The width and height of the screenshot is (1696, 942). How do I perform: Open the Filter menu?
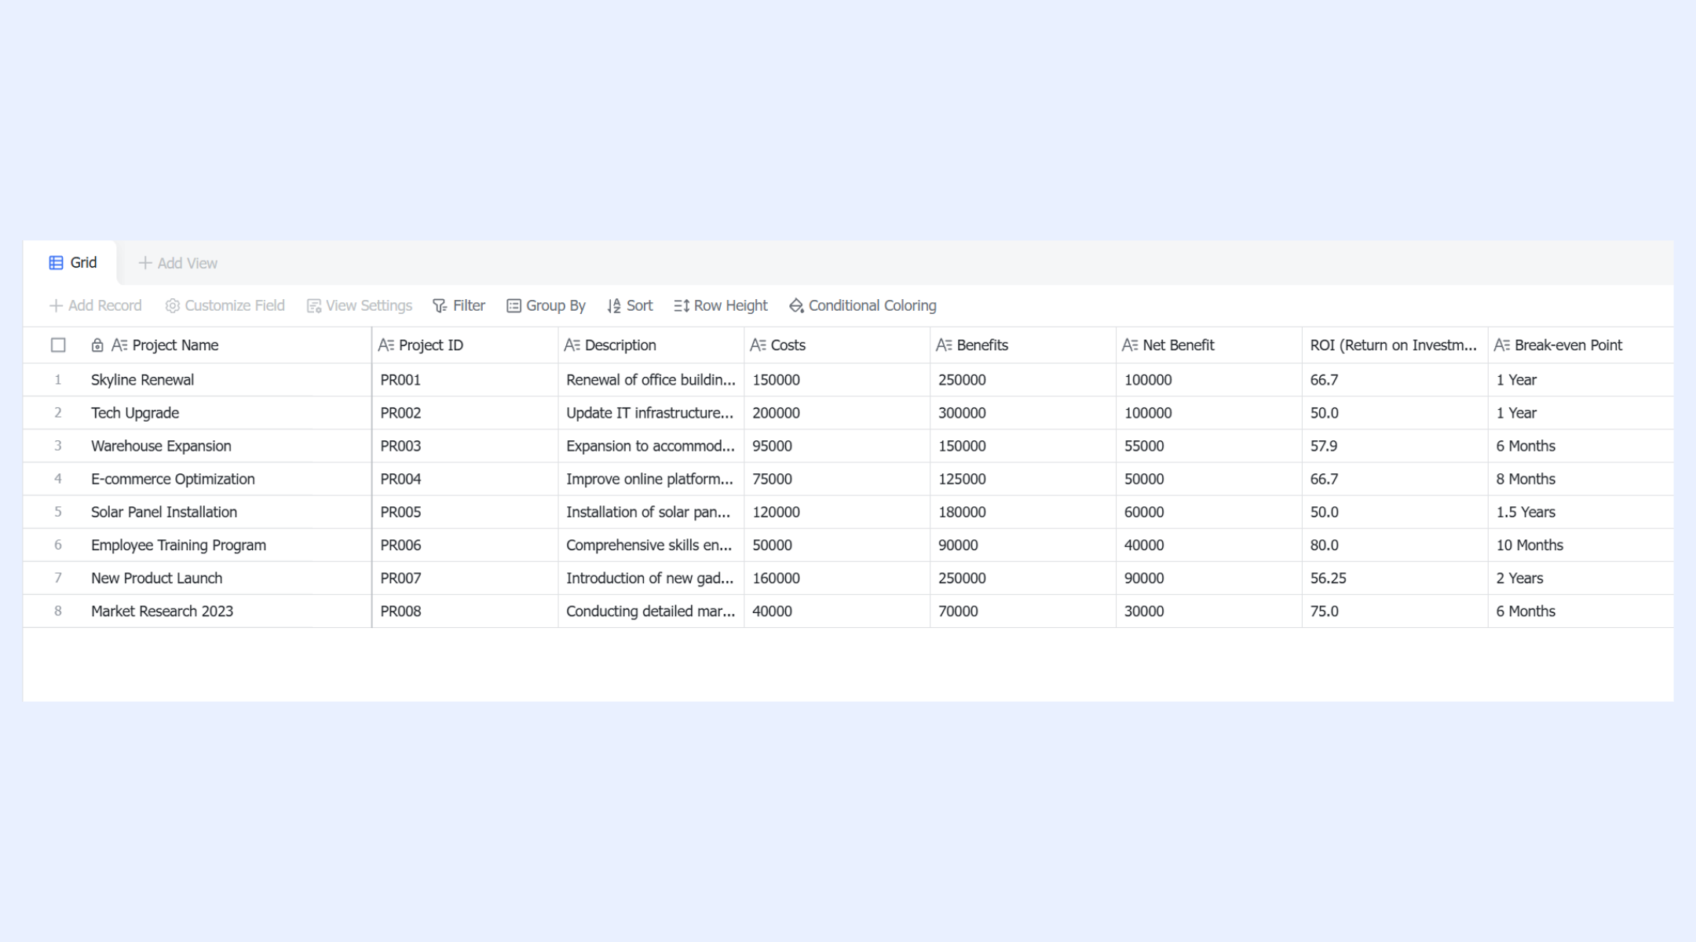tap(459, 305)
